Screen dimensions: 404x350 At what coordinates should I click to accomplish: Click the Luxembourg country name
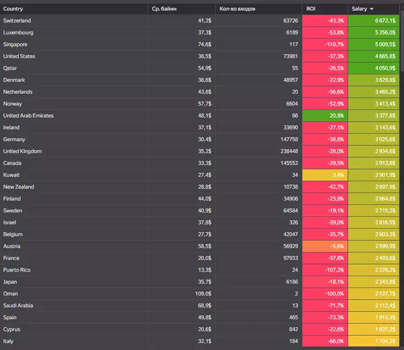click(18, 33)
